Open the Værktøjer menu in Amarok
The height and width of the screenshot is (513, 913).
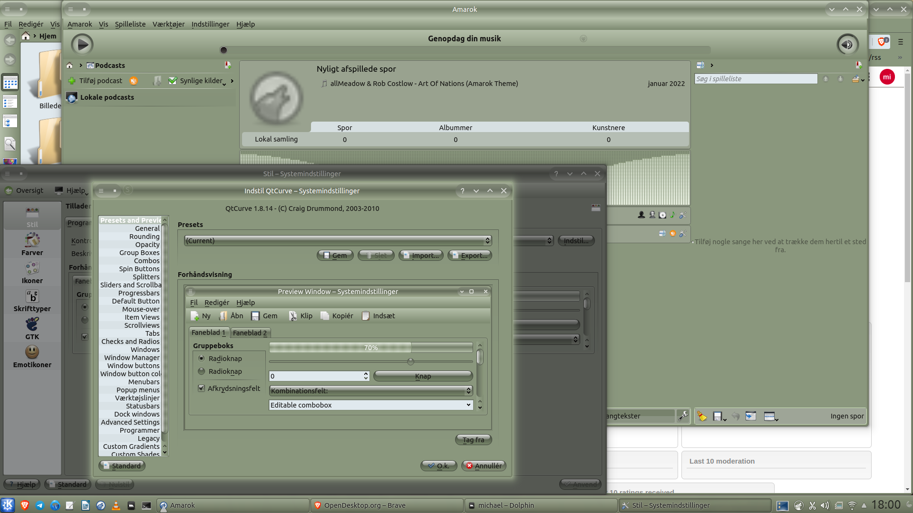point(168,24)
